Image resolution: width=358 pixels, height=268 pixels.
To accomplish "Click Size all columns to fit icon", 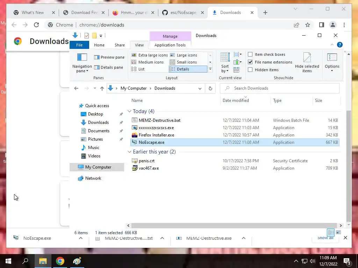I will [x=236, y=70].
